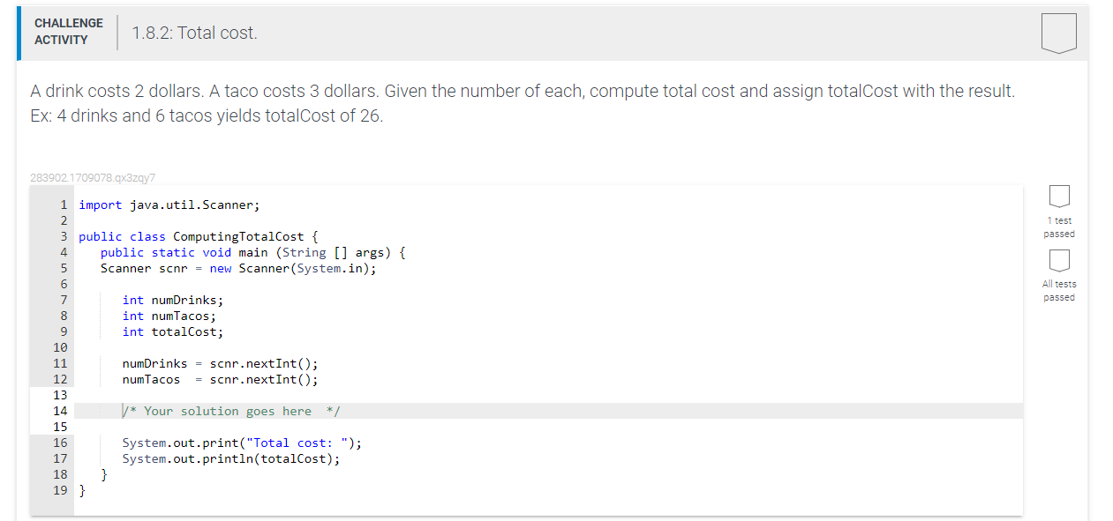Click the '1.8.2: Total cost.' title
The width and height of the screenshot is (1113, 521).
[x=194, y=33]
